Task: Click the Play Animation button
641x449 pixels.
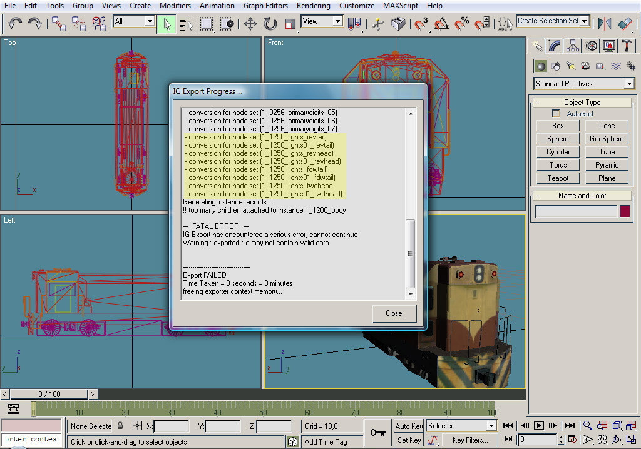Action: pos(538,426)
